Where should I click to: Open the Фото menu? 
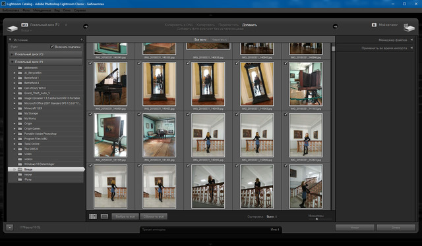click(26, 11)
